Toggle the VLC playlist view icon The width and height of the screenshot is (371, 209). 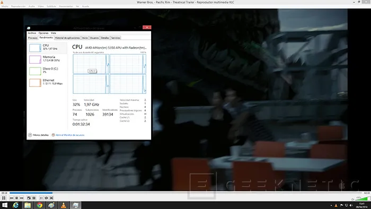point(41,198)
